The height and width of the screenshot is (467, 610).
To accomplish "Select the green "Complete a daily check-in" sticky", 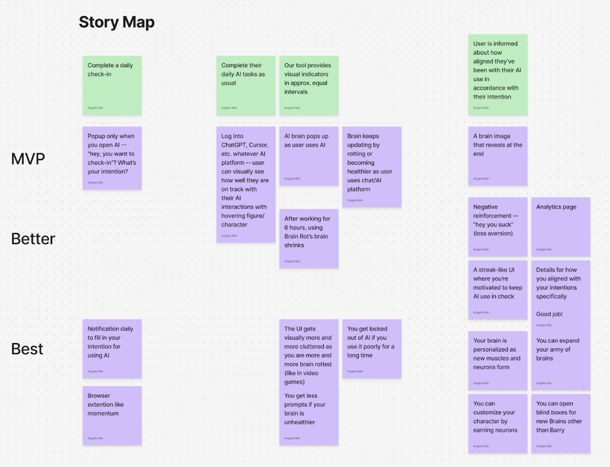I will click(112, 85).
